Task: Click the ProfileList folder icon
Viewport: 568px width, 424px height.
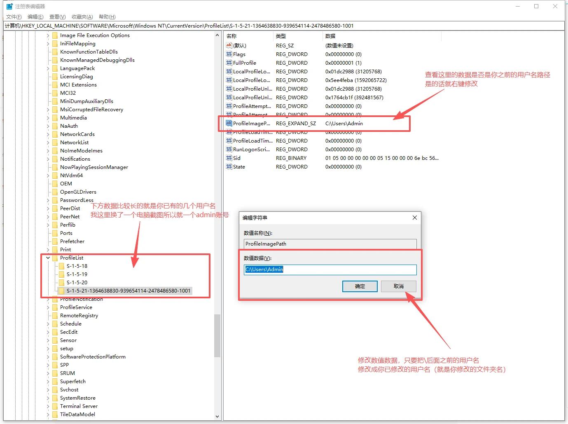Action: [x=55, y=258]
